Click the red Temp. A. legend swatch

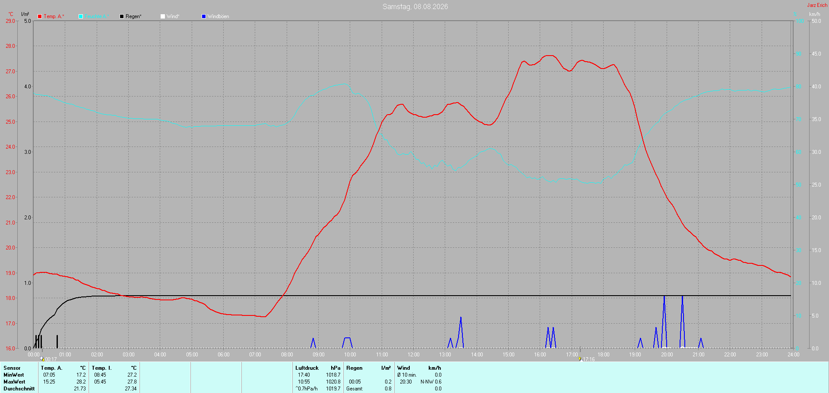point(40,16)
